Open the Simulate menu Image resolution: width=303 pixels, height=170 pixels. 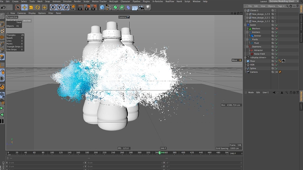point(67,1)
